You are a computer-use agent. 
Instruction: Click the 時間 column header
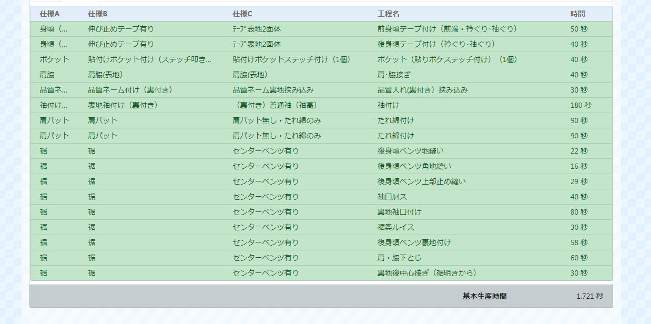577,14
